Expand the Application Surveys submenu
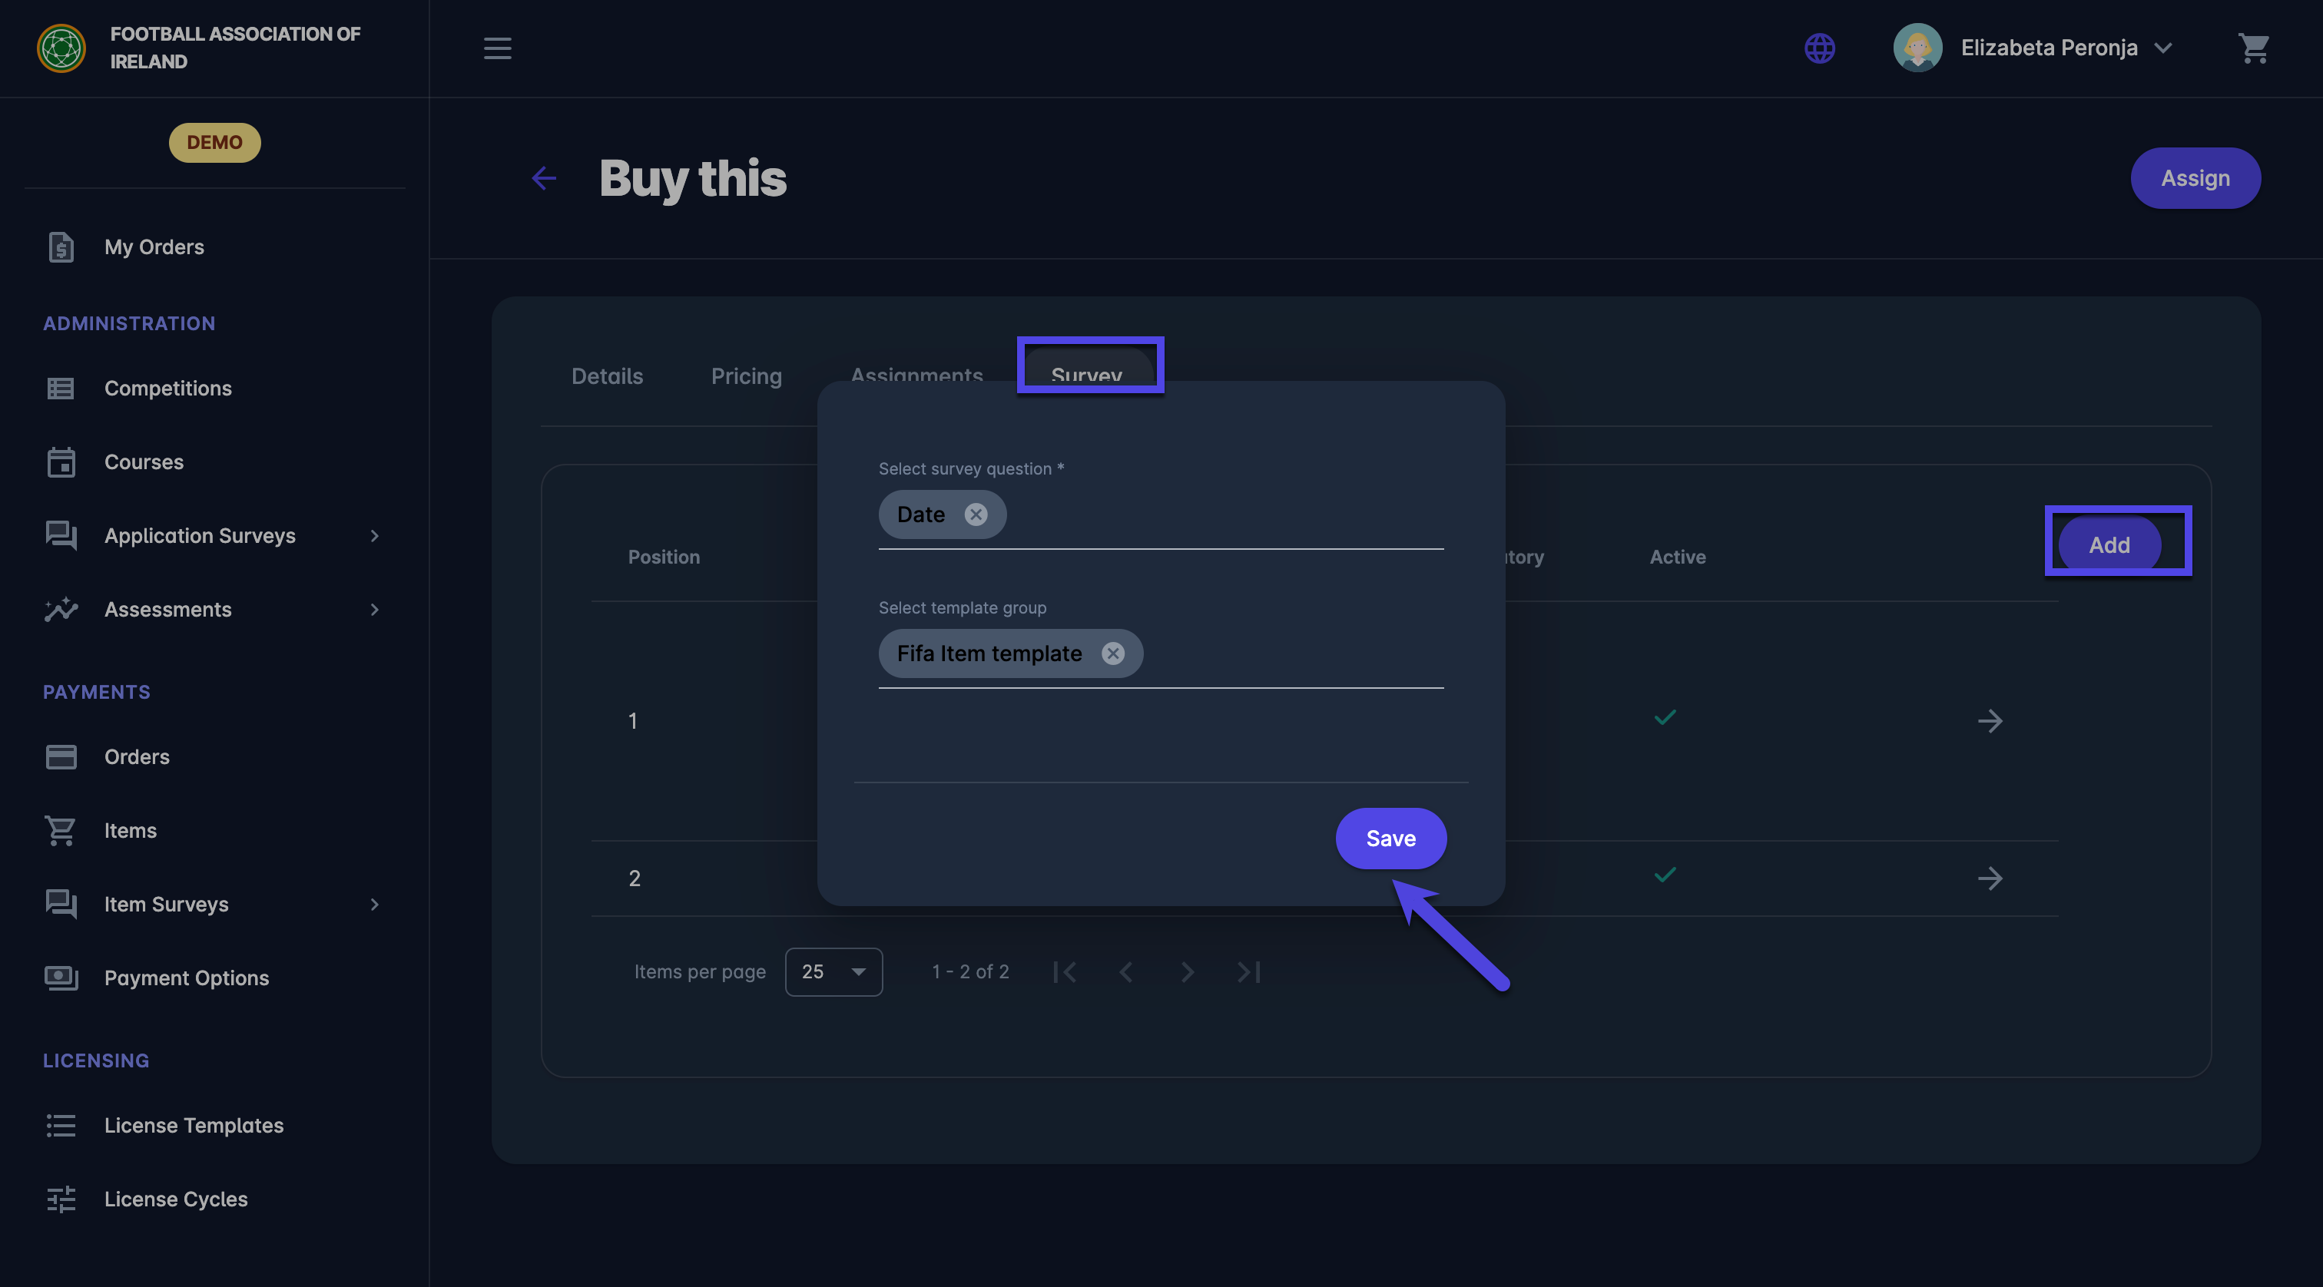Screen dimensions: 2323x1287 374,535
